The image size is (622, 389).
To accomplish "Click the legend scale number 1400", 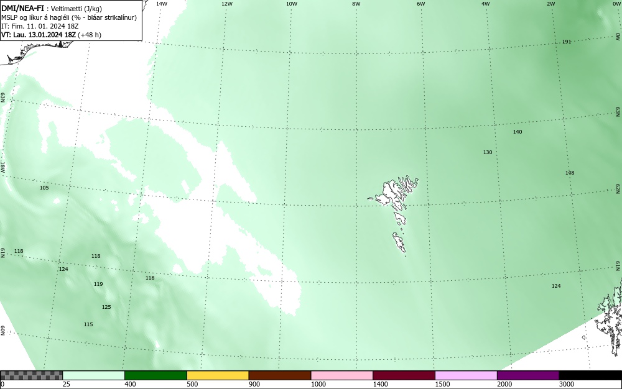I will 380,384.
